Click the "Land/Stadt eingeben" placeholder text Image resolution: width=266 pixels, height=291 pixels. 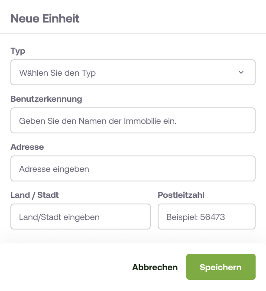point(59,217)
